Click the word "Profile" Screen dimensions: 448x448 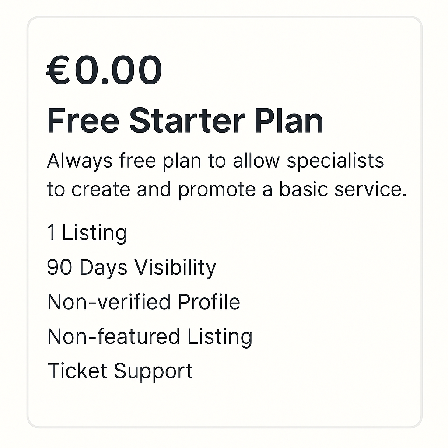pyautogui.click(x=209, y=302)
